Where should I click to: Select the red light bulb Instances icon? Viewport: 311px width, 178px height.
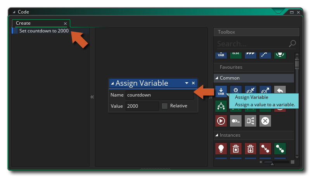(x=221, y=149)
